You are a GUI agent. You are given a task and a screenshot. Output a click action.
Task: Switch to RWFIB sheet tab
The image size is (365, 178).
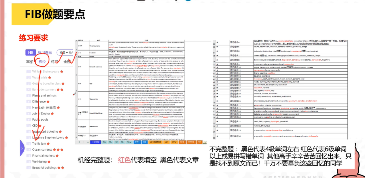pos(191,142)
